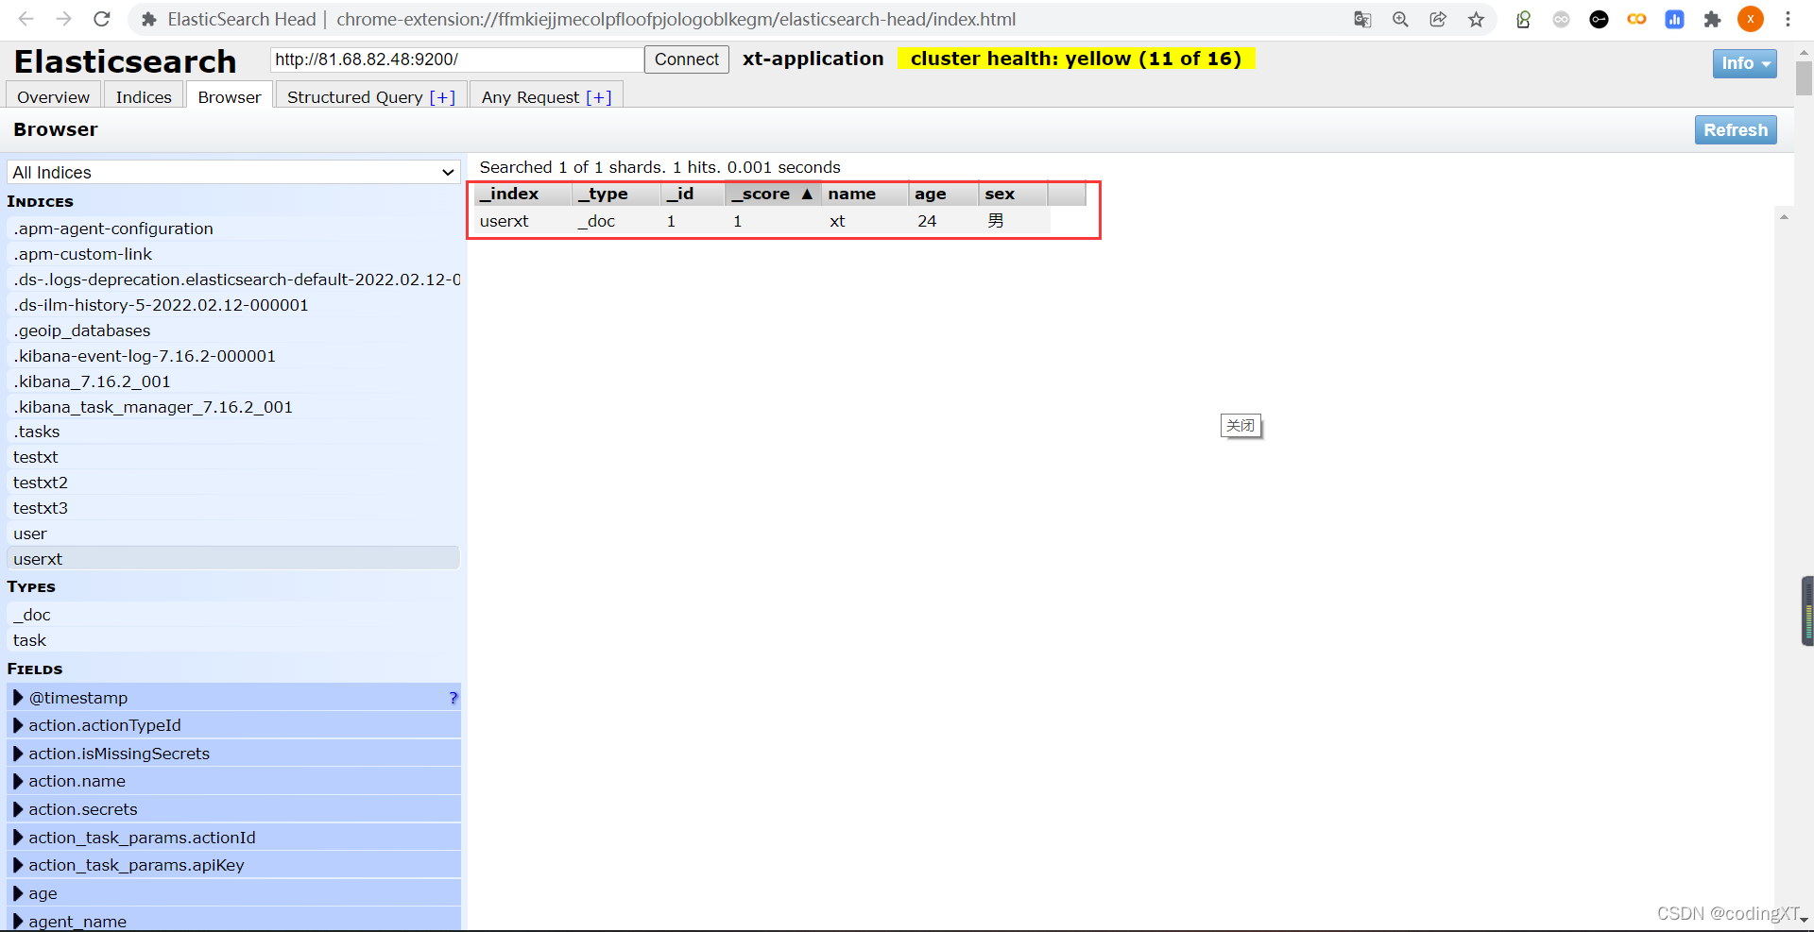
Task: Click the black round extension icon
Action: pos(1599,19)
